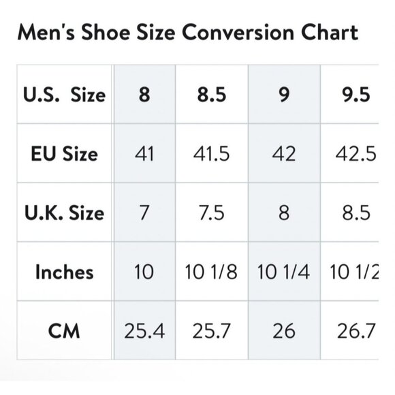395x395 pixels.
Task: Select the EU Size row header
Action: pos(64,153)
